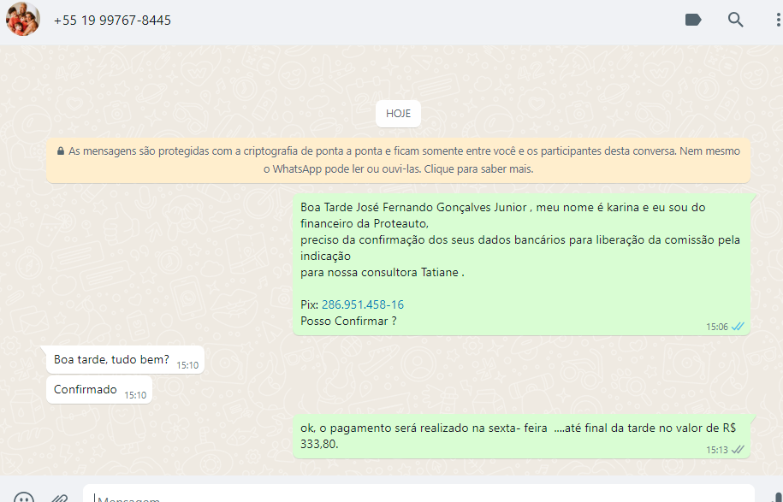Click the microphone voice message icon

point(777,498)
